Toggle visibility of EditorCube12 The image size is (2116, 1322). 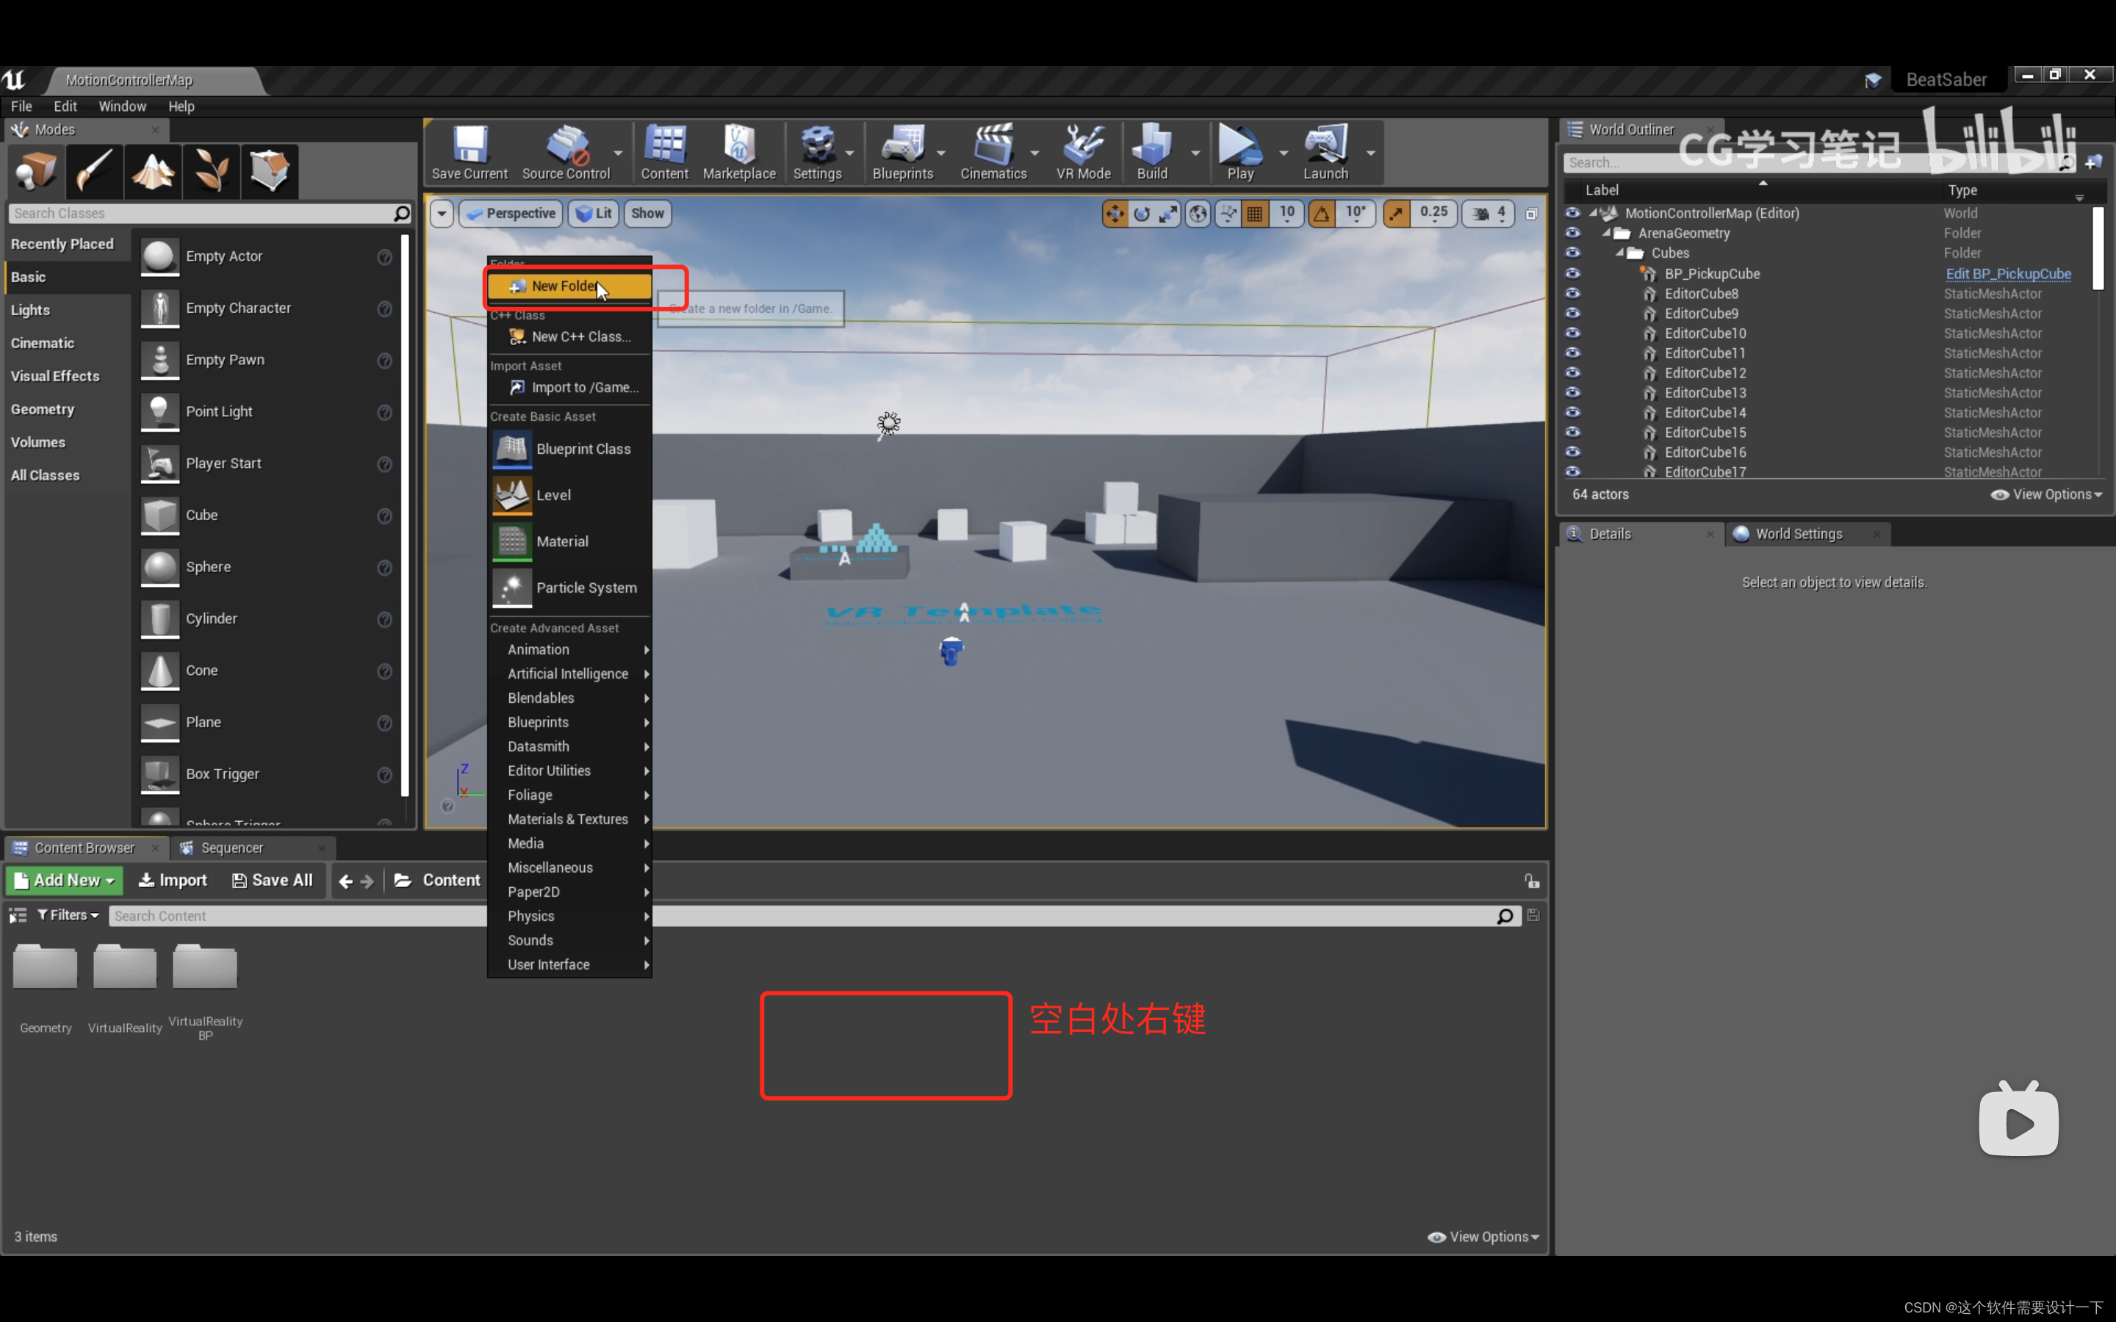pyautogui.click(x=1572, y=372)
